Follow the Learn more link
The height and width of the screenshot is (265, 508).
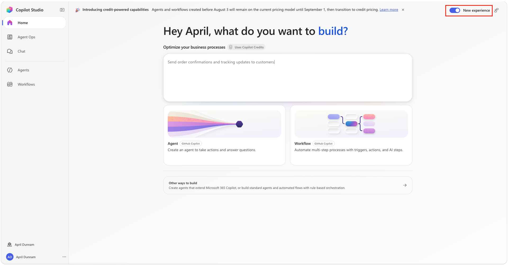coord(389,10)
